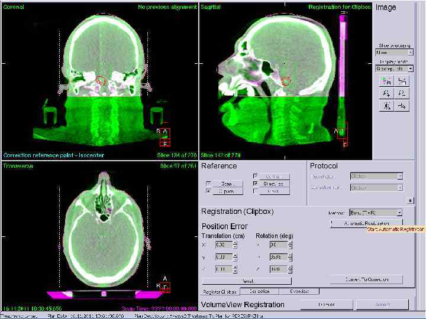Click the Clipbox button in Reference
Image resolution: width=426 pixels, height=319 pixels.
point(227,191)
